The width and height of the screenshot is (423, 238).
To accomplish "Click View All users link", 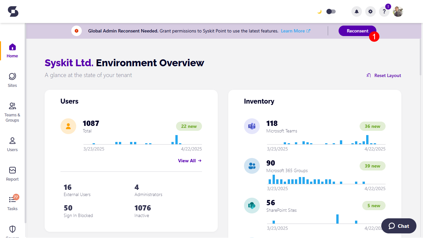I will (x=189, y=161).
